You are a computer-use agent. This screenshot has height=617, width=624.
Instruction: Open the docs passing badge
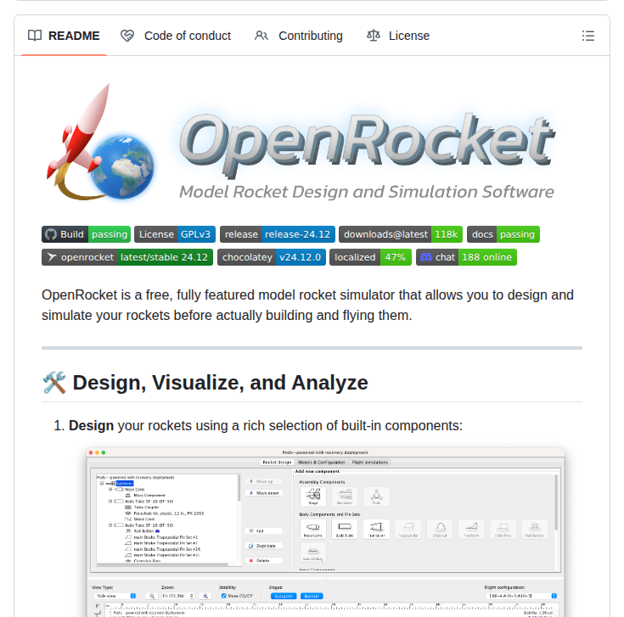pos(503,234)
